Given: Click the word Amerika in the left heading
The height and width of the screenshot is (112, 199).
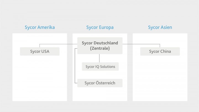Looking at the screenshot, I should click(x=46, y=27).
